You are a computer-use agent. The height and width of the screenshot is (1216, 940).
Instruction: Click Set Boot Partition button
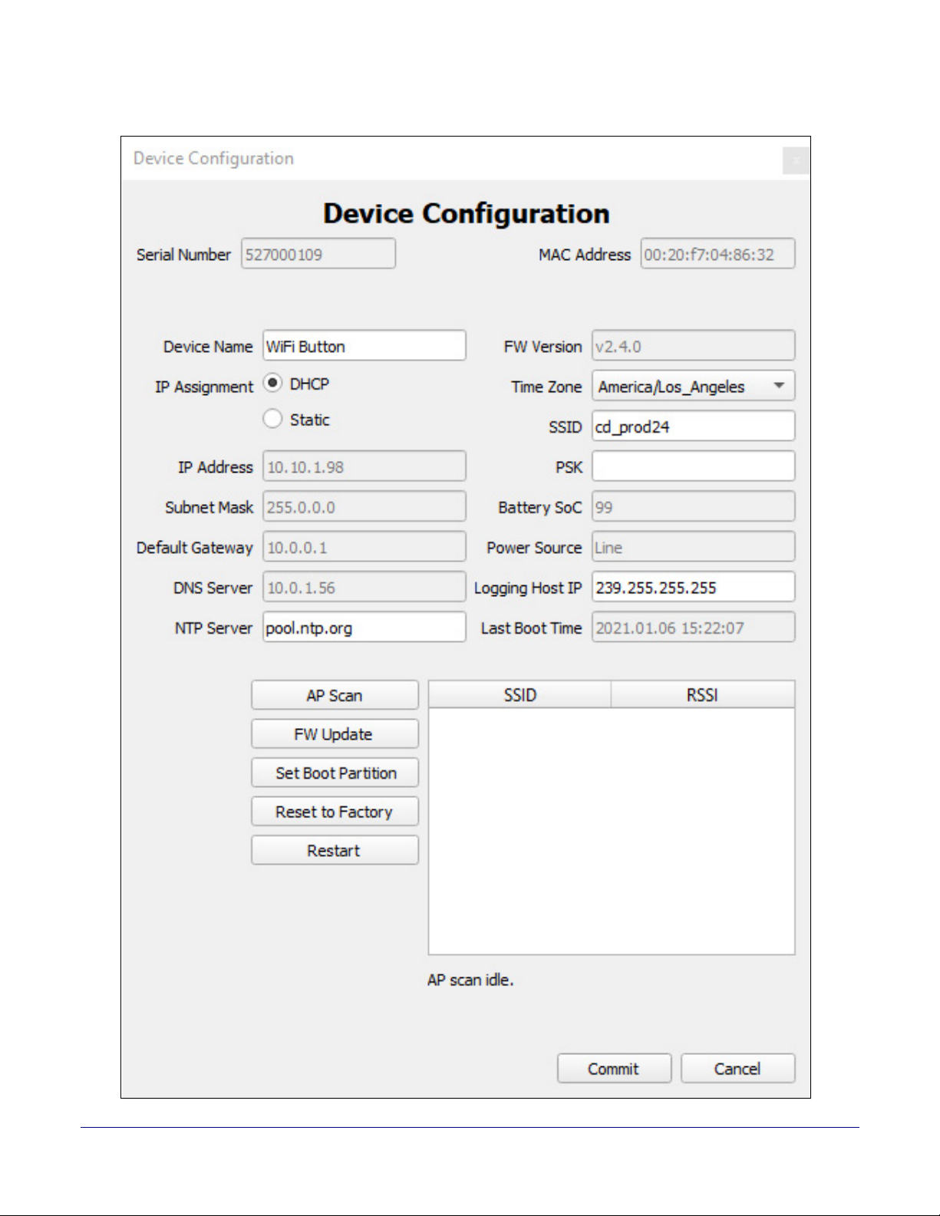tap(335, 773)
